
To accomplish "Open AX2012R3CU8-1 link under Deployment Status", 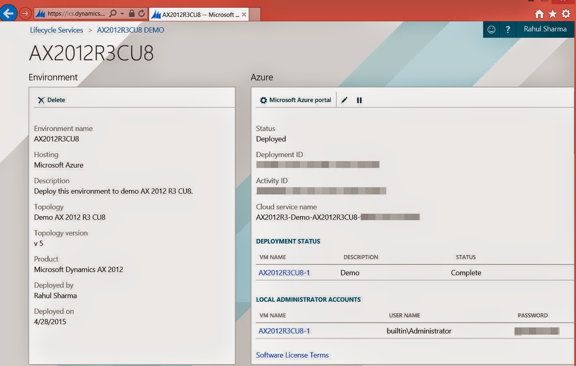I will pyautogui.click(x=284, y=273).
